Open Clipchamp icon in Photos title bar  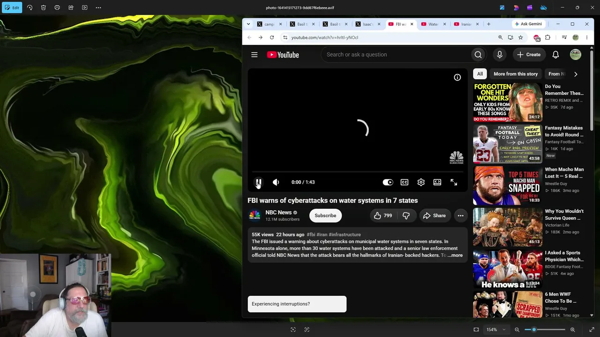(x=530, y=7)
